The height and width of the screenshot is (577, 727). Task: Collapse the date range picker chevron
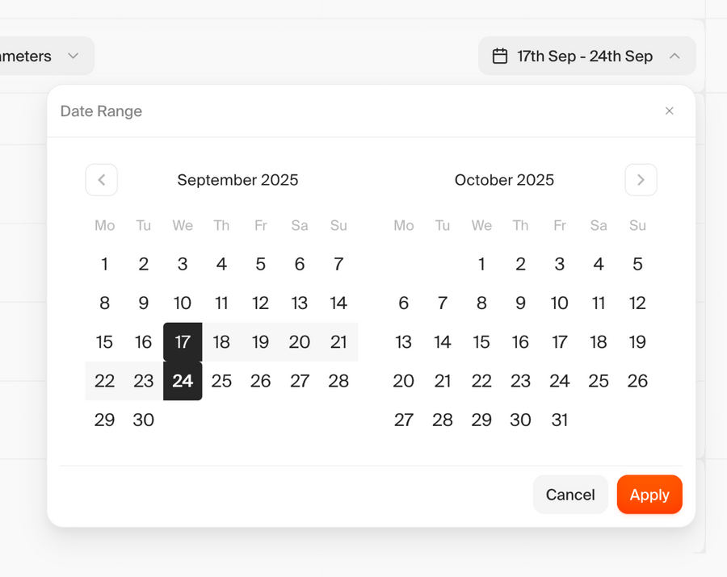point(674,56)
